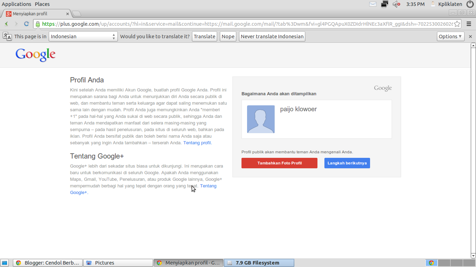Screen dimensions: 476x267
Task: Click the URL address bar
Action: 247,24
